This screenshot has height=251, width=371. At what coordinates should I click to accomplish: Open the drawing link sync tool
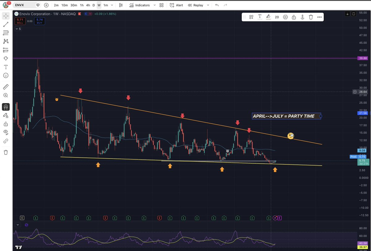point(6,141)
